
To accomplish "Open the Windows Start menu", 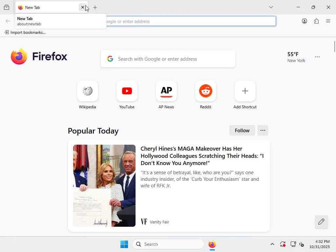I will [124, 244].
